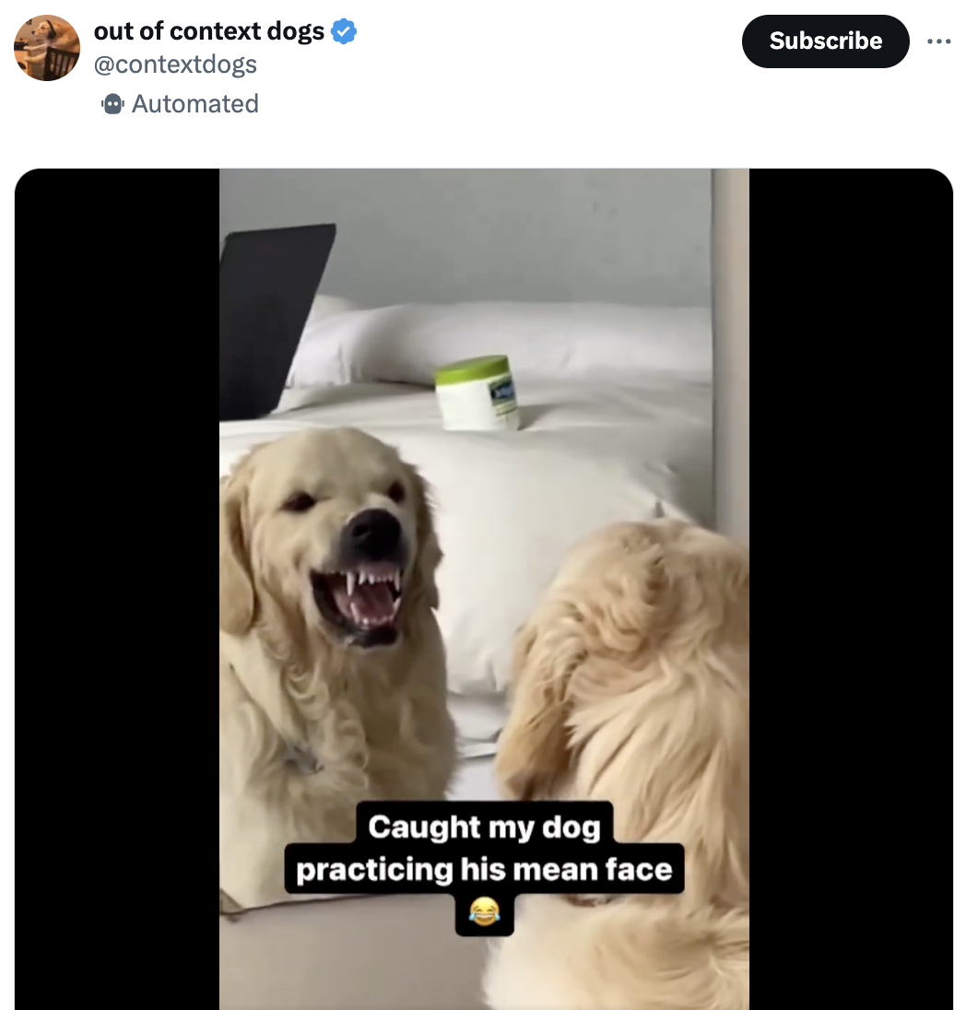The width and height of the screenshot is (966, 1010).
Task: Click the Automated label
Action: [x=194, y=103]
